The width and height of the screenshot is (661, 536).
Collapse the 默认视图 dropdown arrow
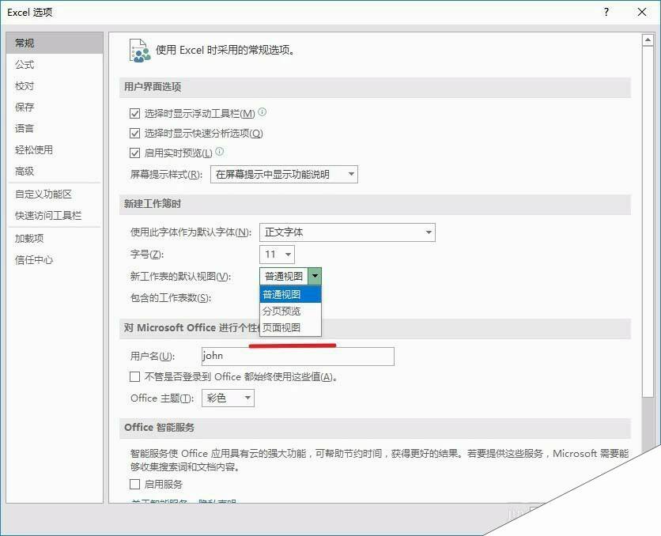pyautogui.click(x=315, y=277)
